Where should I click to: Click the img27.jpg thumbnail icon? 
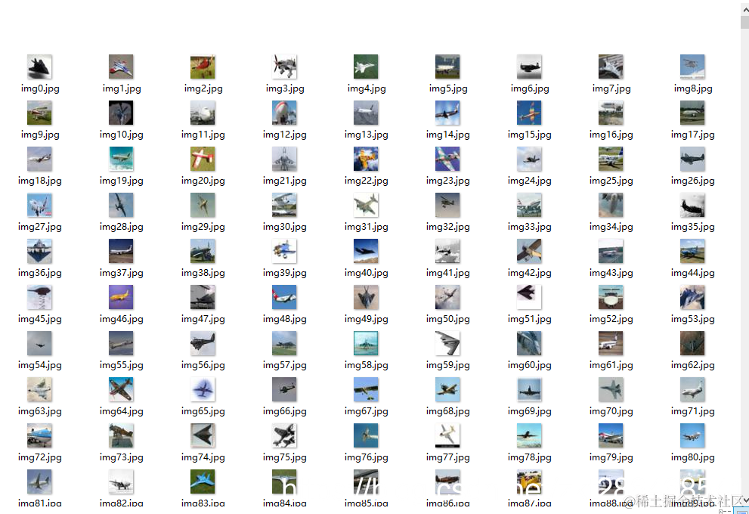[39, 206]
